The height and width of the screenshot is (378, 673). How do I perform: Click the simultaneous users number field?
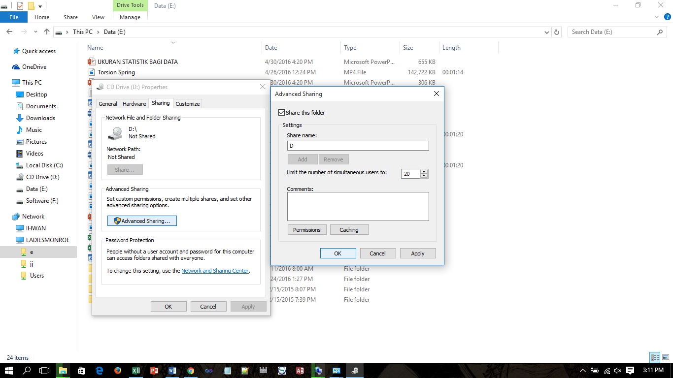(x=410, y=174)
